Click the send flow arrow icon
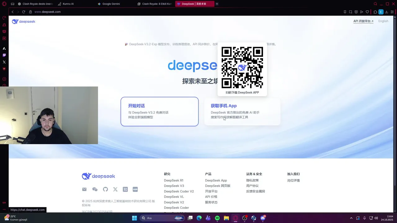This screenshot has width=397, height=223. click(x=362, y=12)
